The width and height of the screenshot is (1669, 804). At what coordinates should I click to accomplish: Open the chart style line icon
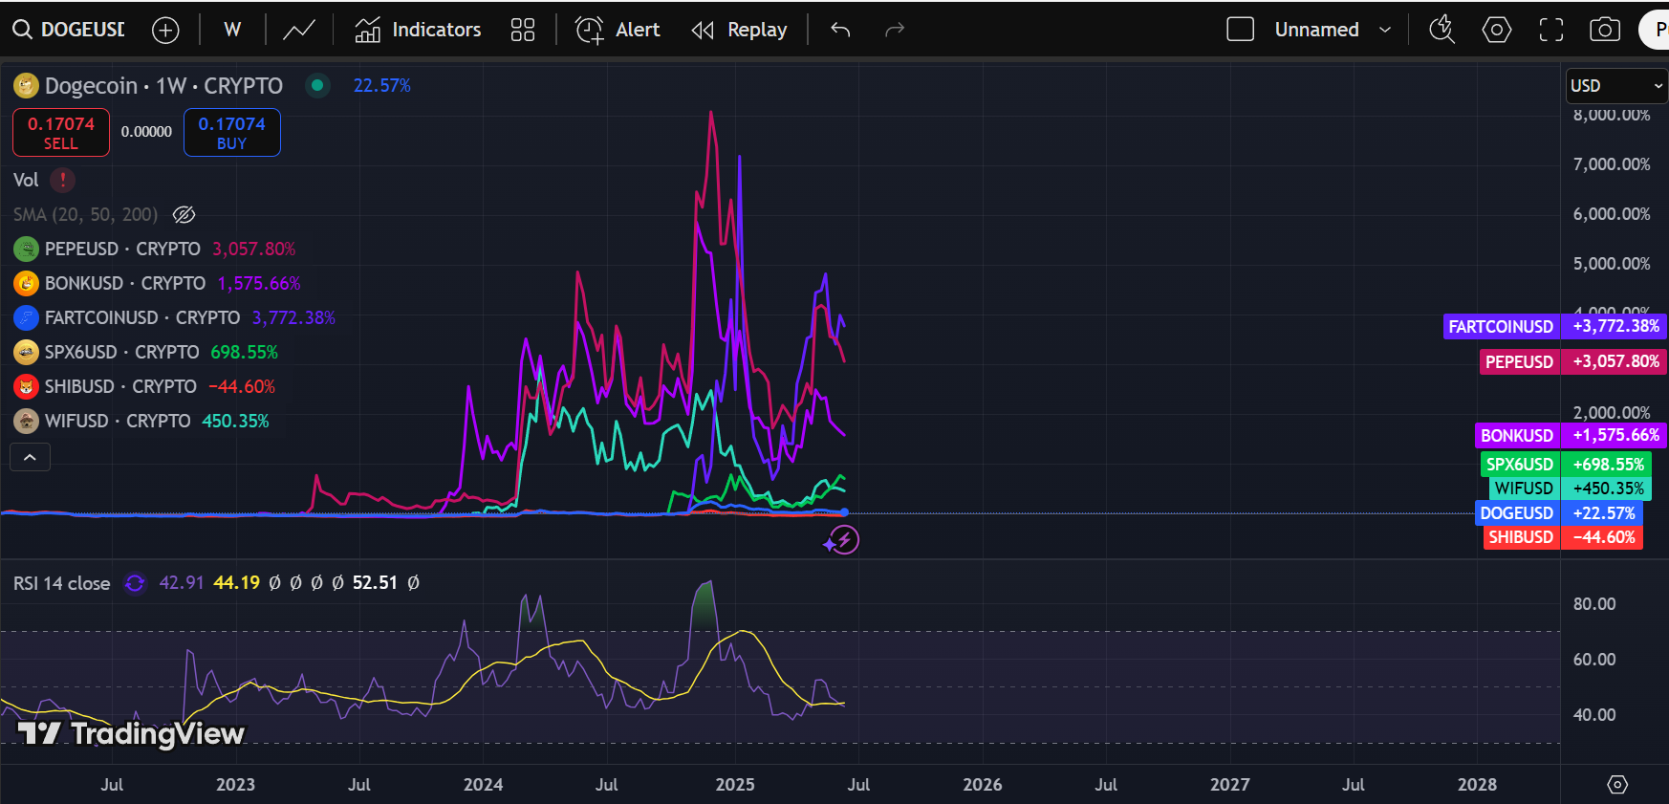pyautogui.click(x=299, y=31)
